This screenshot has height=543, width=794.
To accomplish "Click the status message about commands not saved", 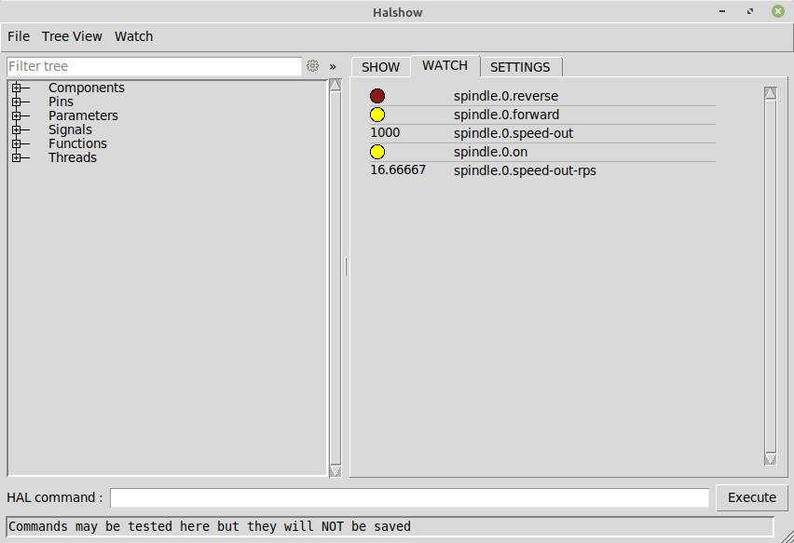I will click(210, 526).
